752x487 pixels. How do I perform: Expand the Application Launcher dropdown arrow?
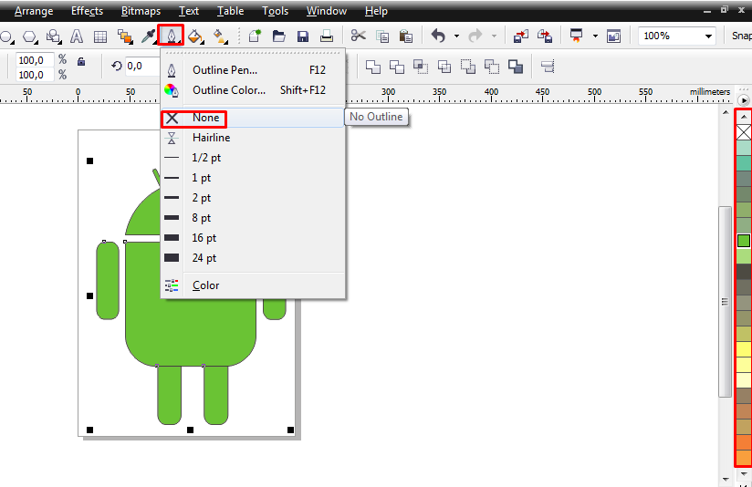595,36
